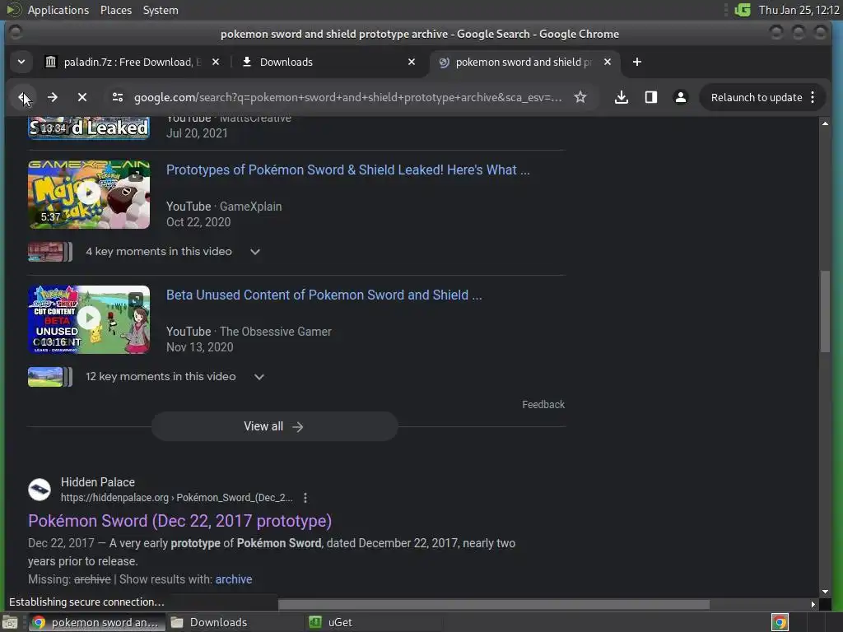The width and height of the screenshot is (843, 632).
Task: Expand 12 key moments in this video
Action: [259, 377]
